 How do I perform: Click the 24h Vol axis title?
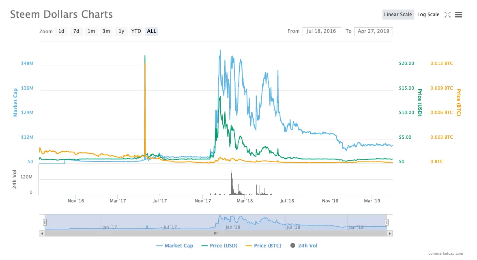coord(14,179)
